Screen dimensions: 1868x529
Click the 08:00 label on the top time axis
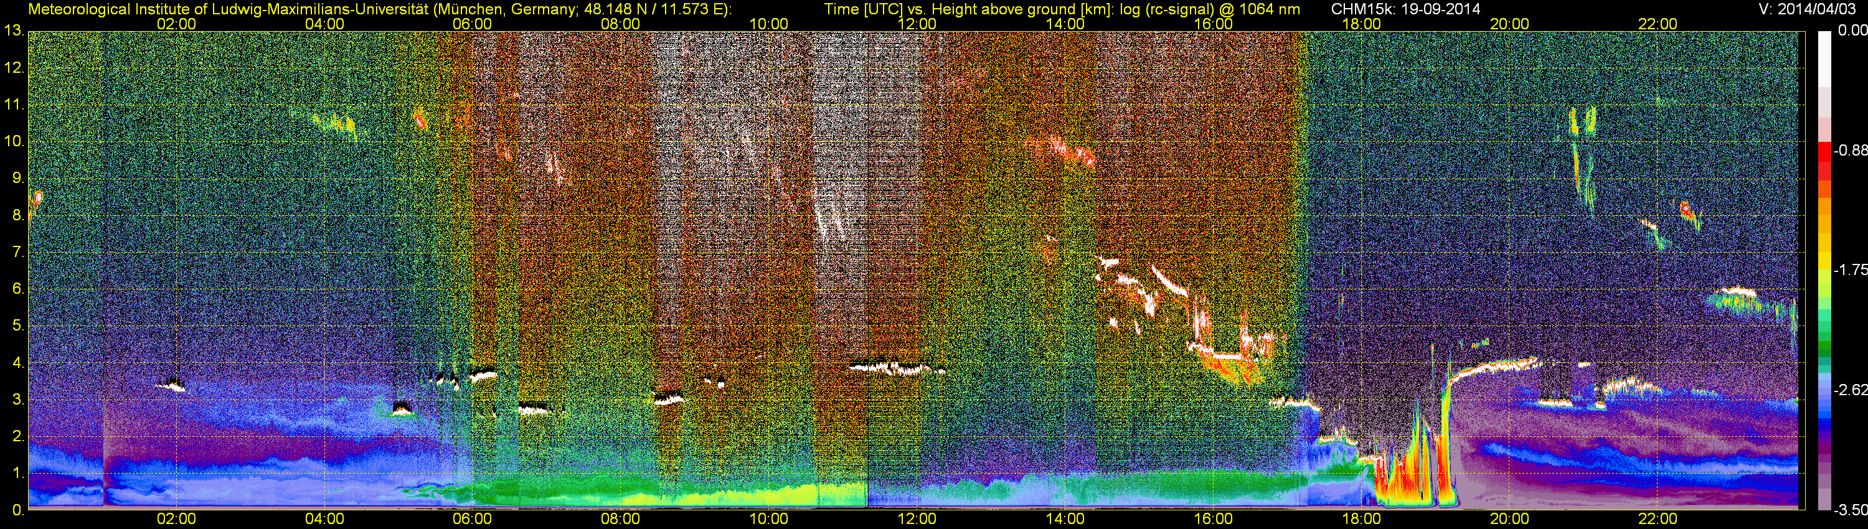[621, 24]
